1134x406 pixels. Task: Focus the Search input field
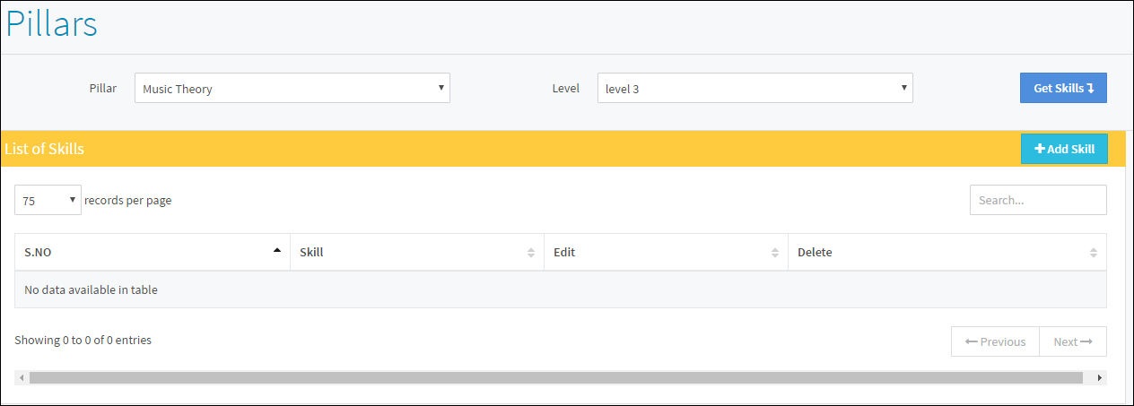[1038, 200]
